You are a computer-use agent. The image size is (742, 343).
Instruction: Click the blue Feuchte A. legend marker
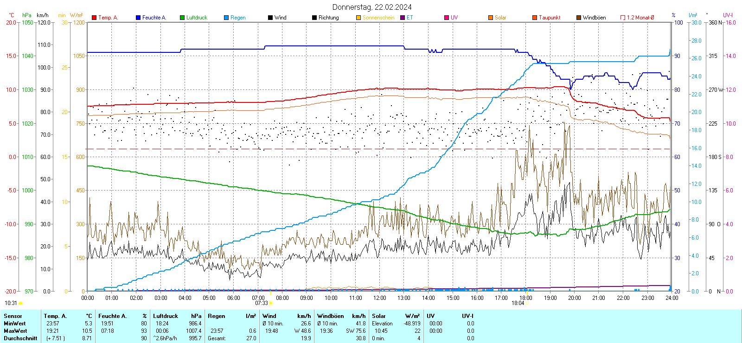[138, 18]
